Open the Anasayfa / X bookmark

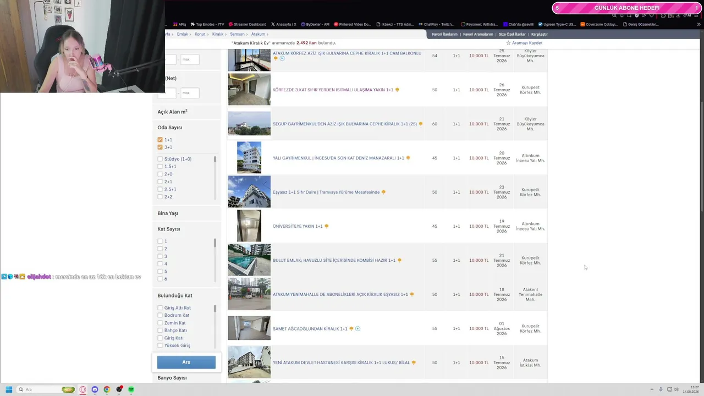click(284, 24)
